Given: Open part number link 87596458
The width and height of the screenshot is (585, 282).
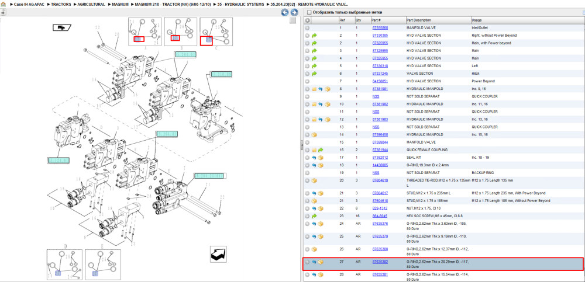Looking at the screenshot, I should [x=380, y=134].
